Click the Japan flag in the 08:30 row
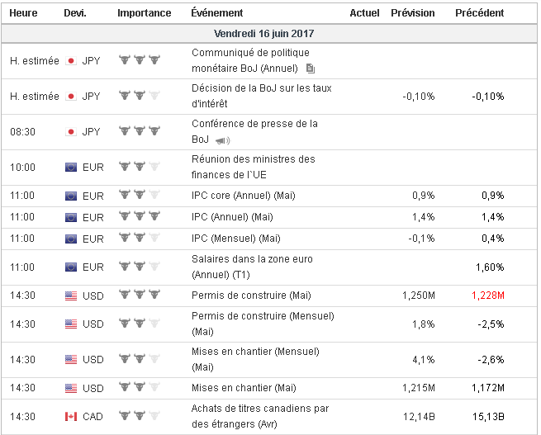The height and width of the screenshot is (435, 541). tap(71, 131)
